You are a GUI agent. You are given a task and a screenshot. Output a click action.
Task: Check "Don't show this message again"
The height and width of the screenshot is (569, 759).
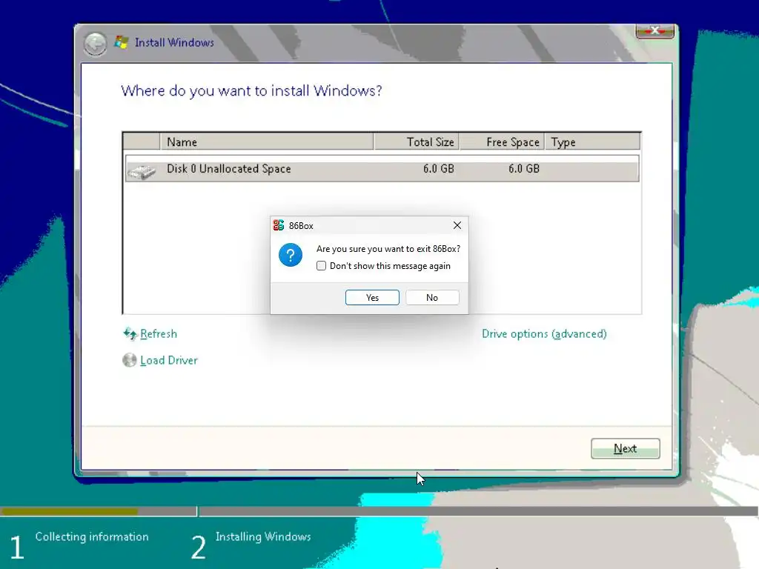point(321,266)
